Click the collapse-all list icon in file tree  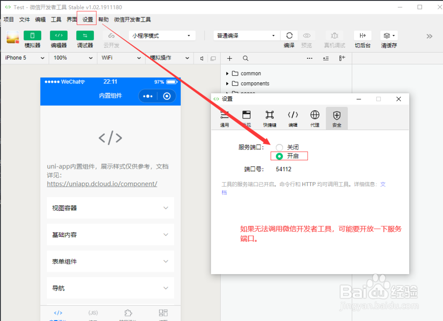tap(326, 58)
